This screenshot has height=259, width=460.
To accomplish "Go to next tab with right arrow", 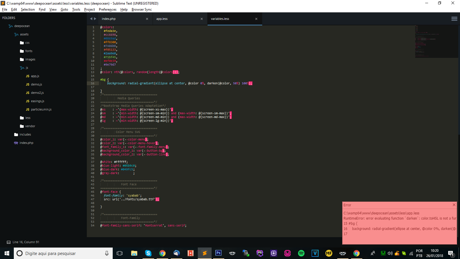I will coord(95,19).
